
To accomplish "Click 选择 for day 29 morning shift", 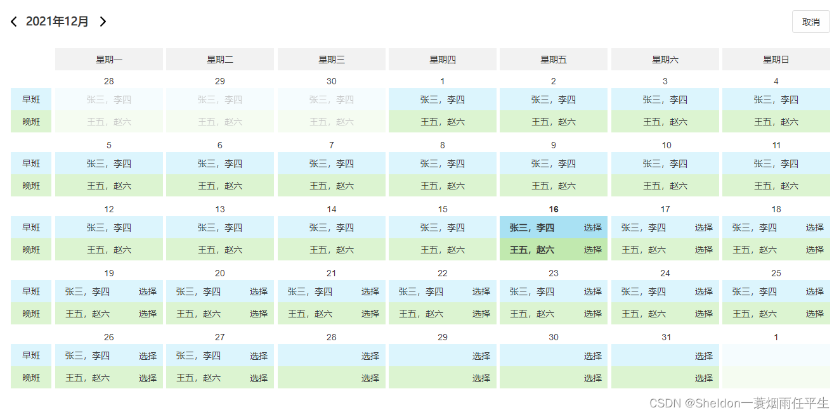I will [481, 356].
